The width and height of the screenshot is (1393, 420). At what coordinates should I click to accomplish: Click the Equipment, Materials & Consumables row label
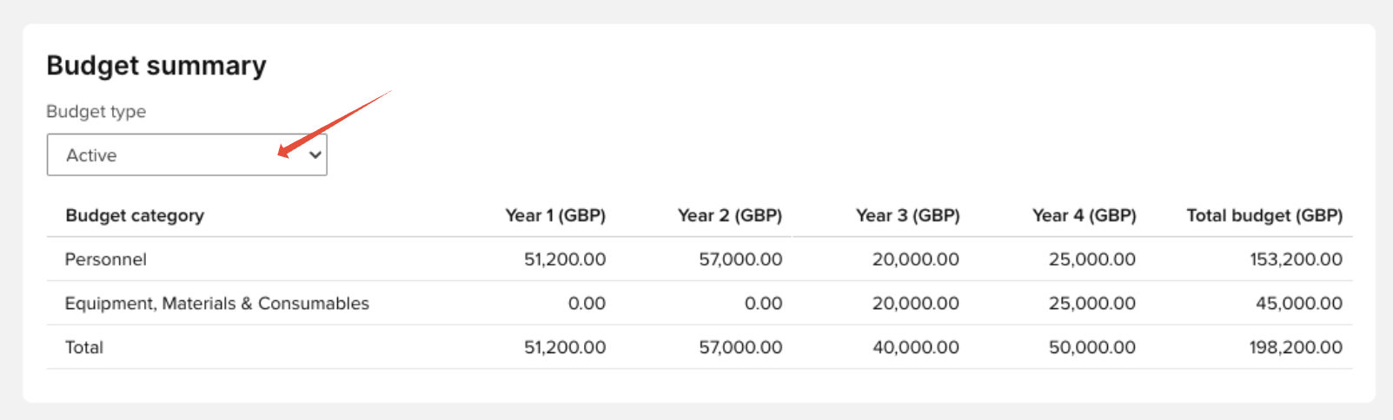pyautogui.click(x=217, y=304)
